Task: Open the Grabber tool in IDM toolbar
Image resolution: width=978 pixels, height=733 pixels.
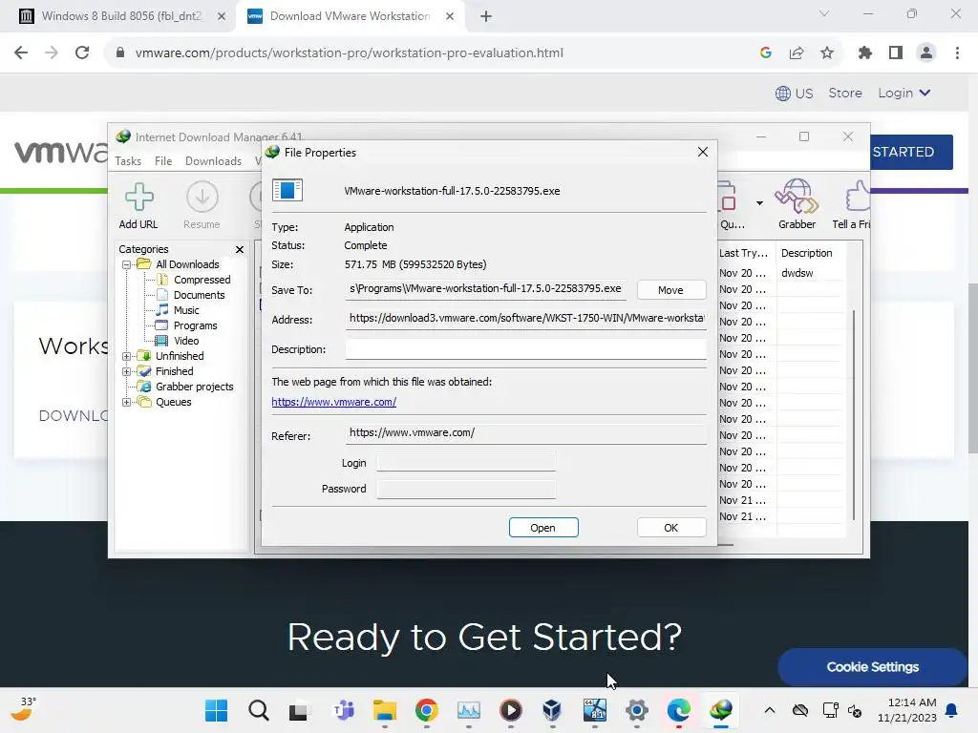Action: click(797, 205)
